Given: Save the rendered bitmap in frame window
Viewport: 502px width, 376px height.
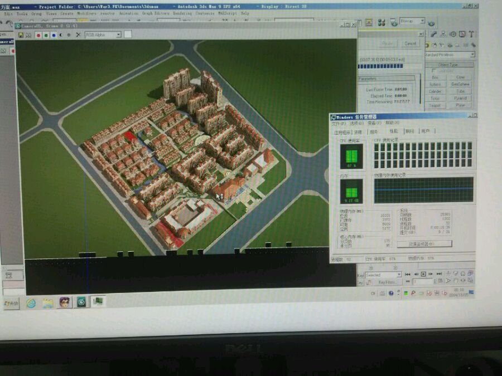Looking at the screenshot, I should (21, 35).
